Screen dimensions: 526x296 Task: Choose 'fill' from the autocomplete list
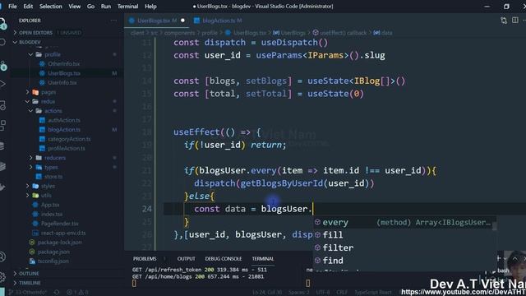point(404,235)
